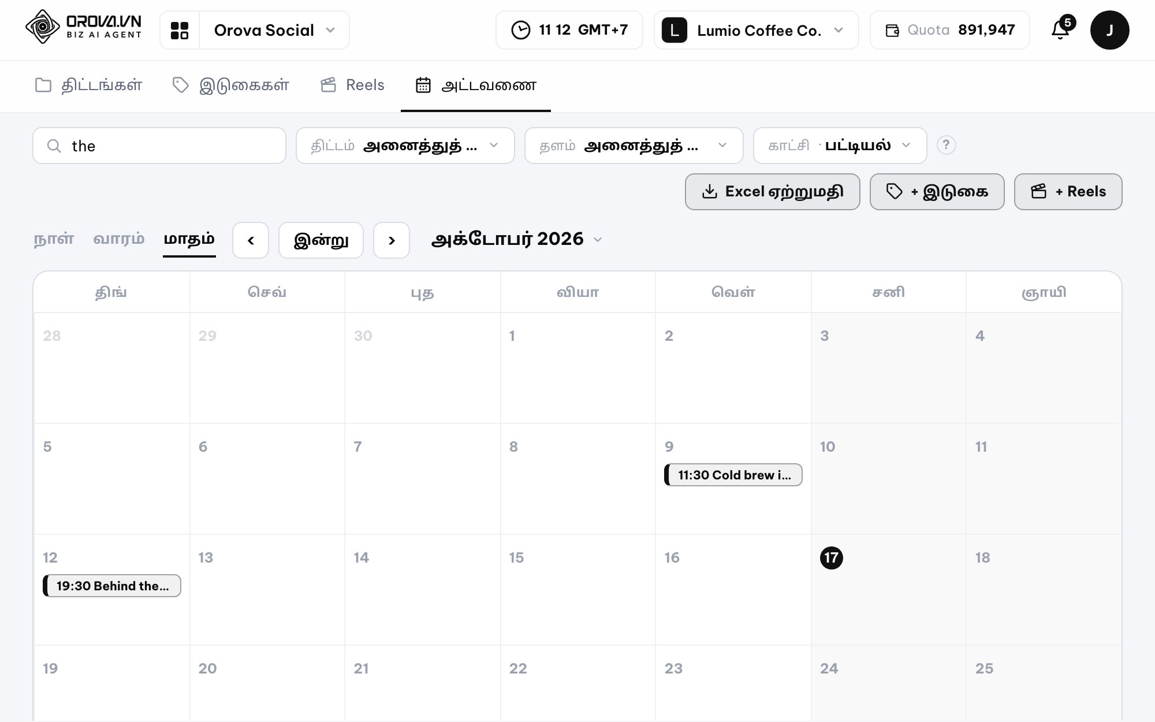1155x722 pixels.
Task: Click the clock icon in time display
Action: click(x=520, y=30)
